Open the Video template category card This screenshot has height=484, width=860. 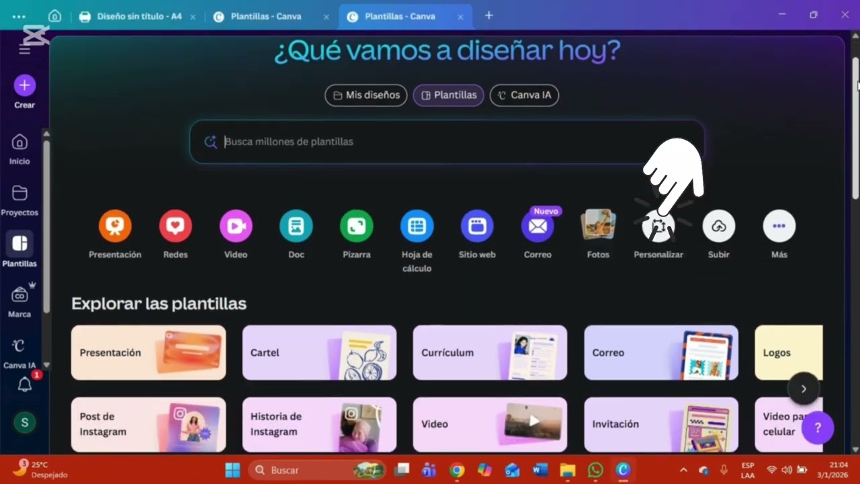tap(490, 424)
